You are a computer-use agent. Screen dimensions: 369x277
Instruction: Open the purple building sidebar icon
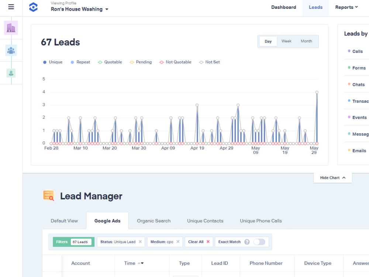[x=11, y=28]
